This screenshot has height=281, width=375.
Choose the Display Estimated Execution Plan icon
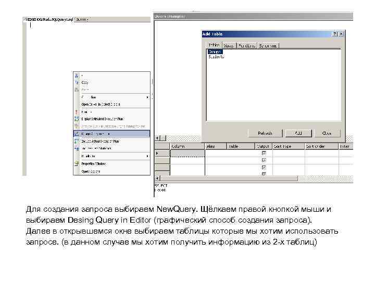77,119
